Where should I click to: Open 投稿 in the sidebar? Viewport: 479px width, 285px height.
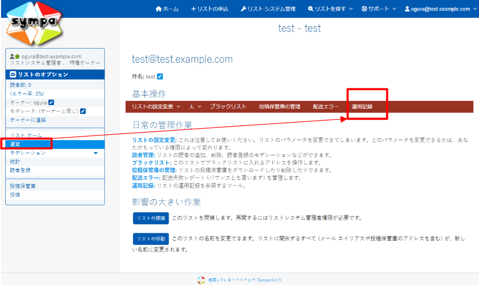click(15, 195)
